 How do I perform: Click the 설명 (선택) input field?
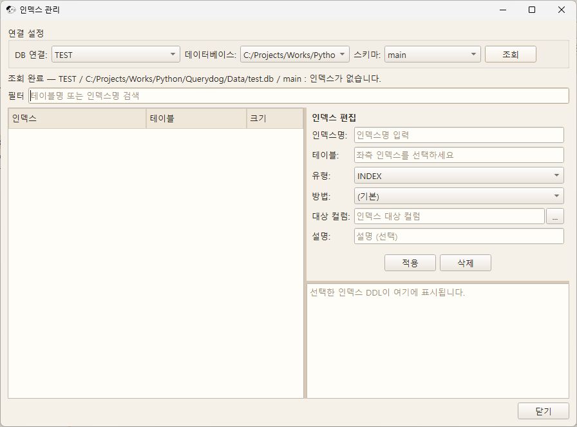(x=459, y=236)
